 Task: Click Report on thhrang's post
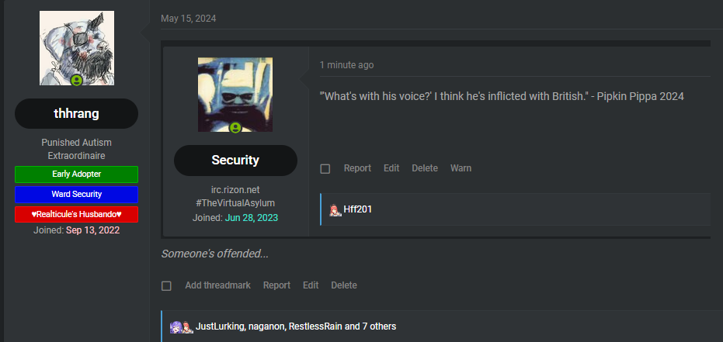click(276, 285)
